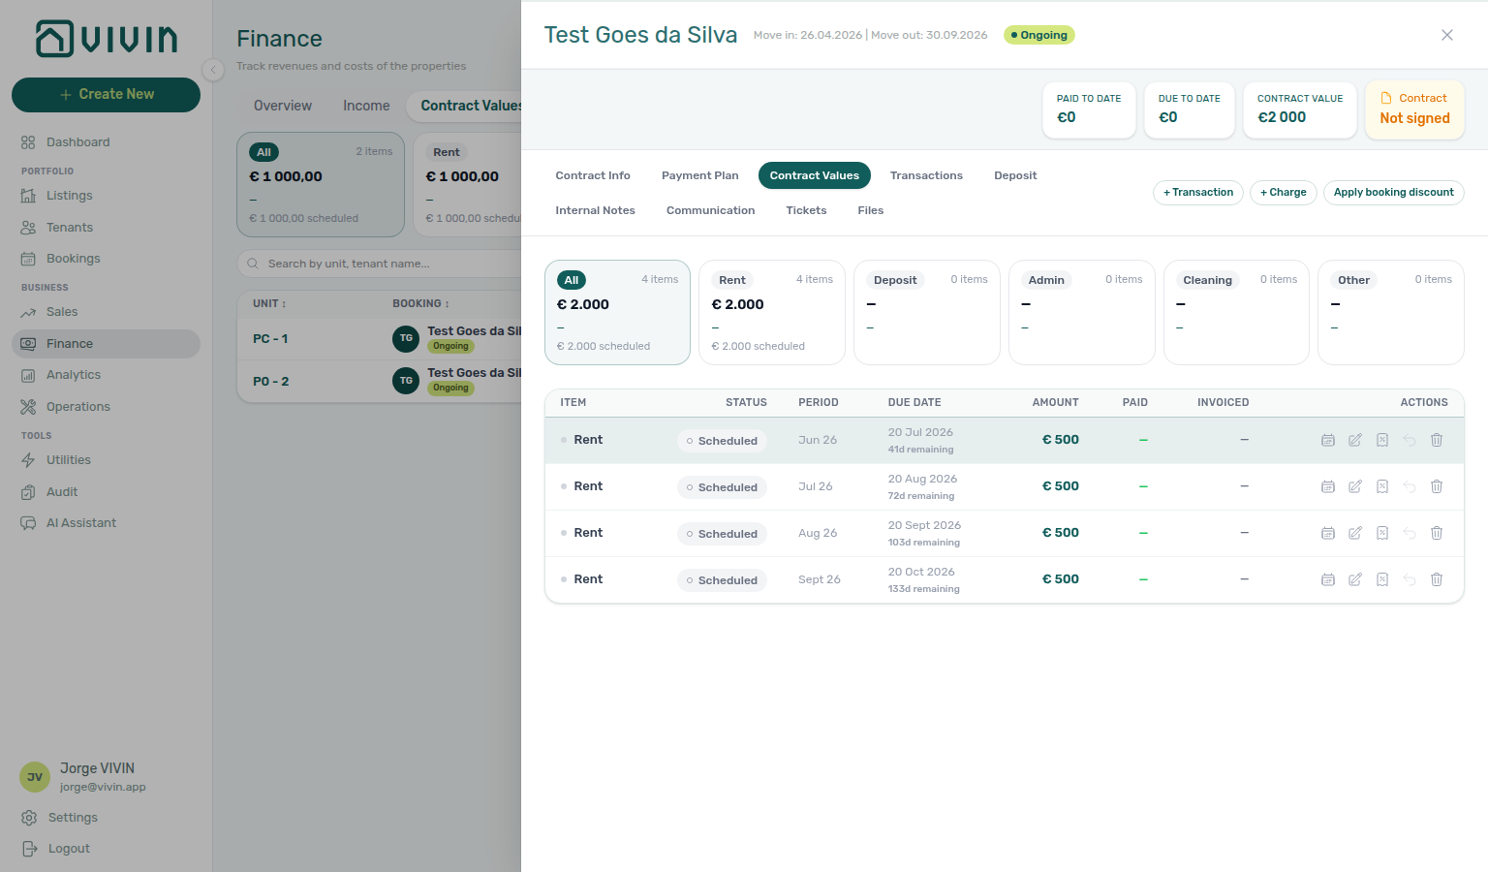Click the Dashboard icon in the sidebar

pyautogui.click(x=28, y=142)
